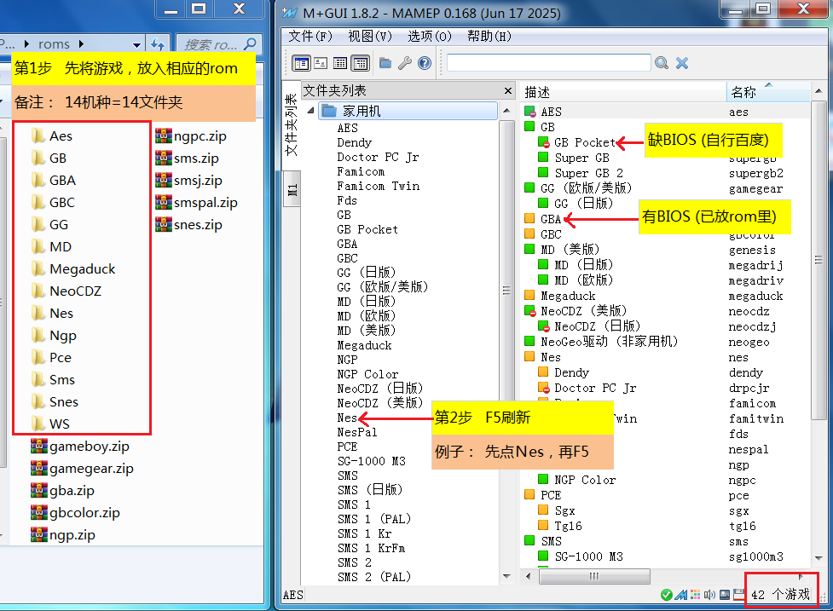Select the vertical M1 side tab
The width and height of the screenshot is (833, 611).
tap(292, 189)
